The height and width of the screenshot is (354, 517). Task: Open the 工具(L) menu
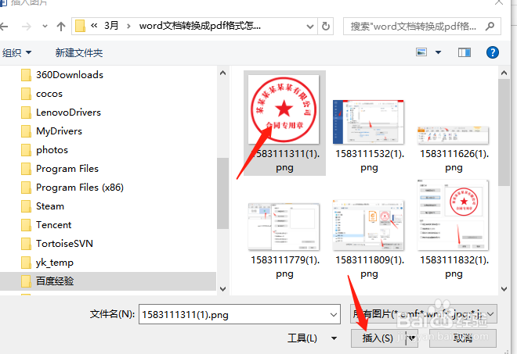(x=312, y=338)
